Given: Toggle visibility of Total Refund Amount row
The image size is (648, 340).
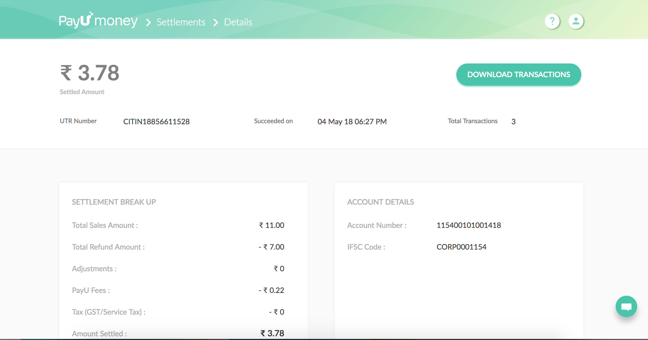Looking at the screenshot, I should [109, 247].
